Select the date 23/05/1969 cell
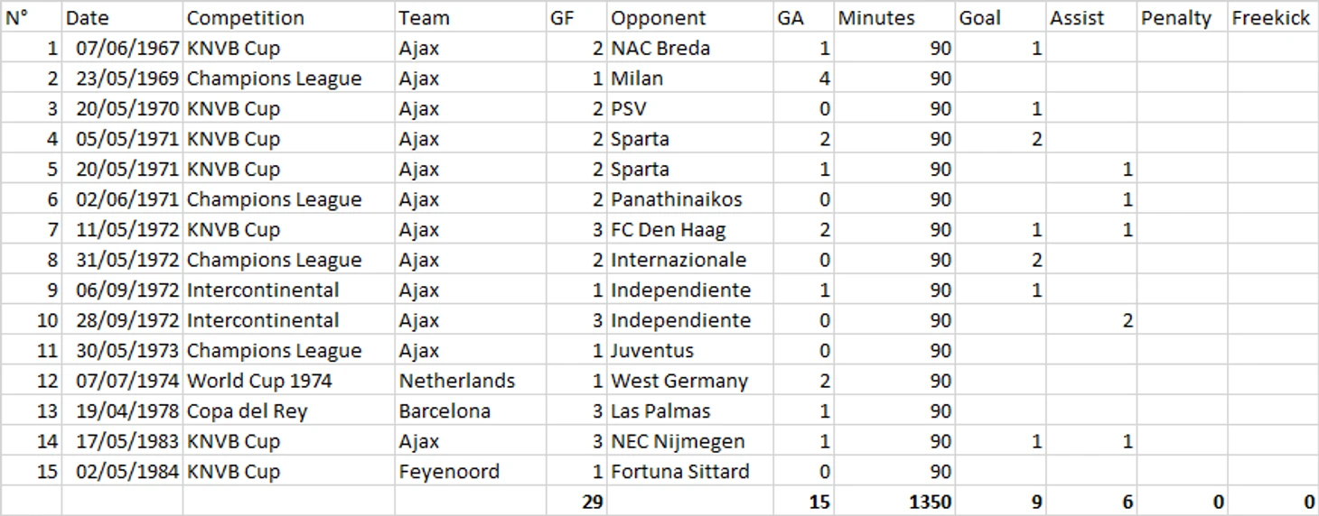 (x=122, y=78)
